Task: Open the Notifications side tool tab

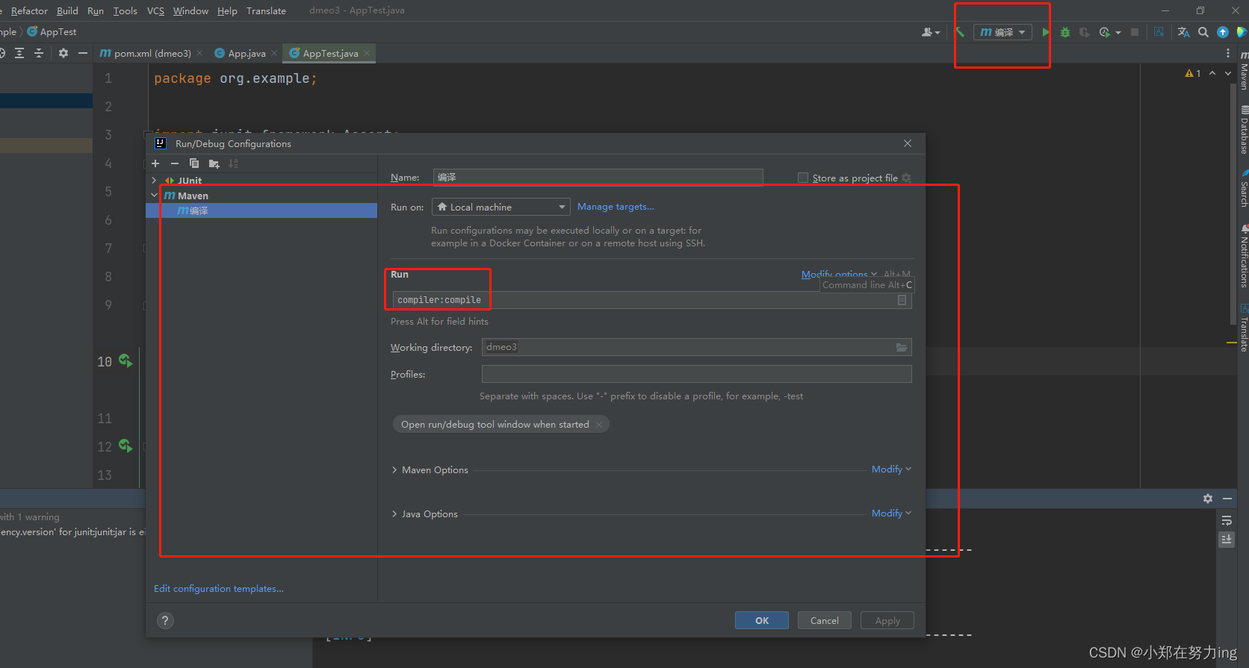Action: click(1244, 257)
